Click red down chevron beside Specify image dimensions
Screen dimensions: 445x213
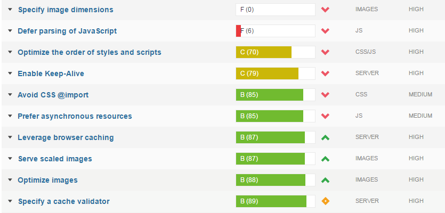pos(325,10)
